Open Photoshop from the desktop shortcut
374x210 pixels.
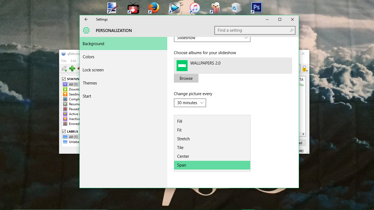[257, 8]
